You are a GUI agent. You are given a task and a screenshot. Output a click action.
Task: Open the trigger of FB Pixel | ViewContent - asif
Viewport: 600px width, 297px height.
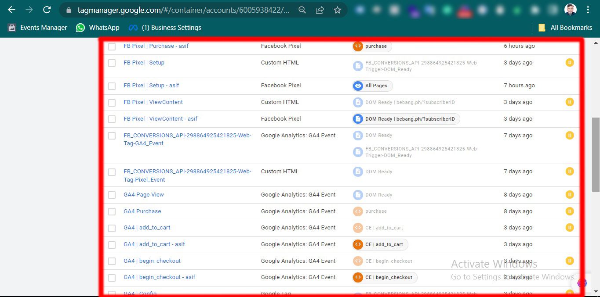click(x=406, y=119)
